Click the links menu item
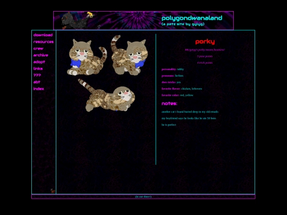Viewport: 287px width, 215px height. [38, 68]
